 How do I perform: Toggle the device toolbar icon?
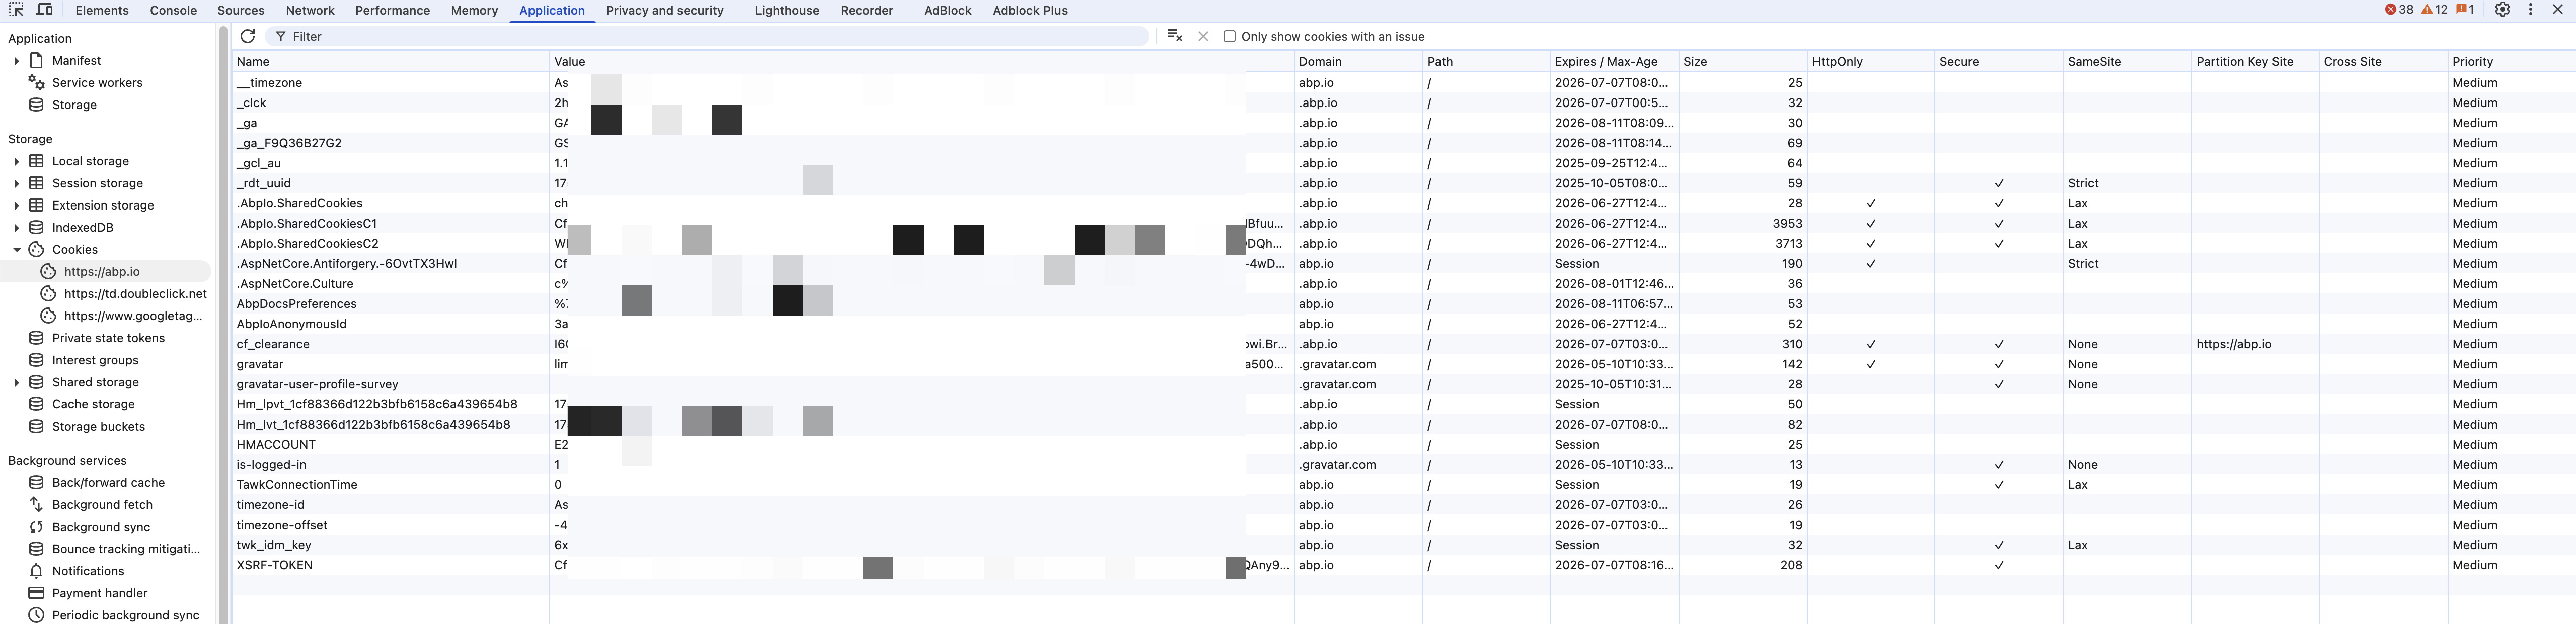[45, 10]
